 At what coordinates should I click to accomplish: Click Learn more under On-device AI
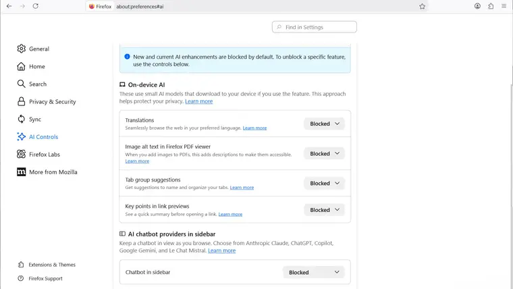[198, 101]
